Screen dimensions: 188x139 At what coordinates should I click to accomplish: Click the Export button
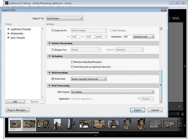[138, 110]
